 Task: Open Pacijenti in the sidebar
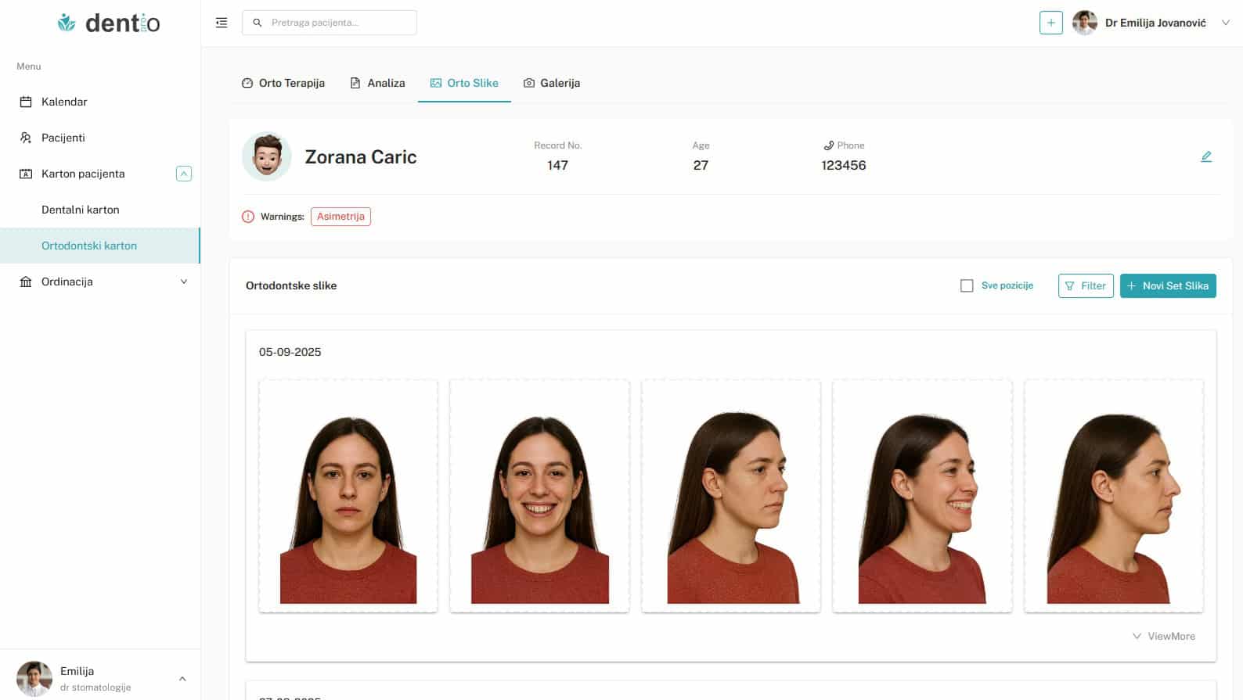(x=63, y=138)
